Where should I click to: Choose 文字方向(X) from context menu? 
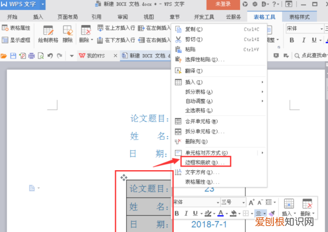coord(219,172)
